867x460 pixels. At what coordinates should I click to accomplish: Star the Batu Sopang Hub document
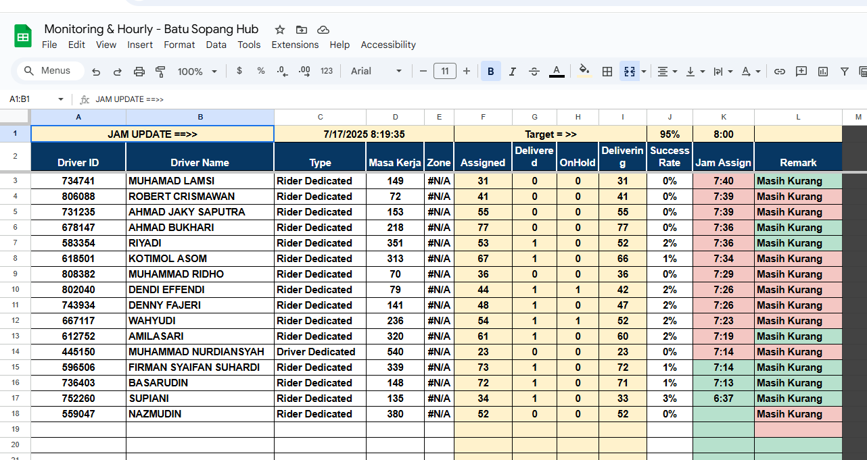(280, 30)
